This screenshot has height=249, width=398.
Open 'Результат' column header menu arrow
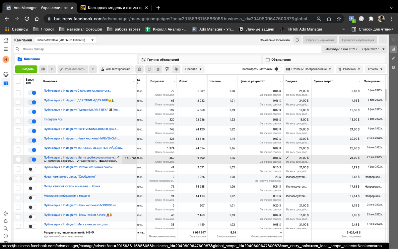click(x=174, y=81)
